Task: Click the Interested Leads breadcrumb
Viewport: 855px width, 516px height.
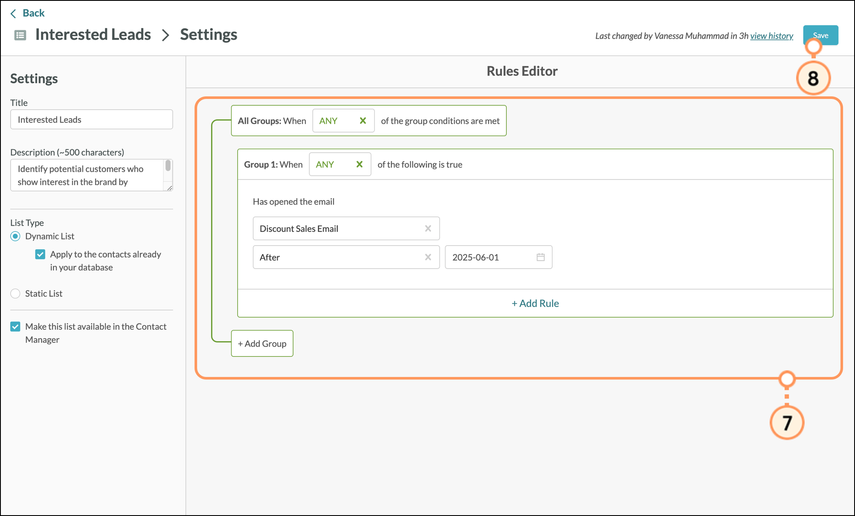Action: tap(93, 35)
